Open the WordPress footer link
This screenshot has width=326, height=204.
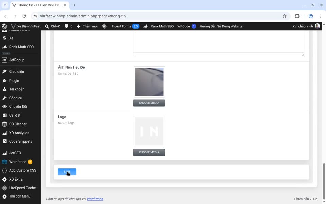coord(95,199)
